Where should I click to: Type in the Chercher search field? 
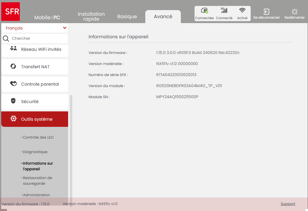(x=39, y=39)
